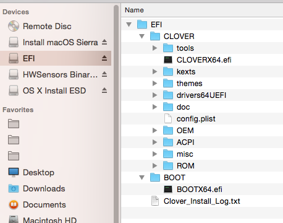Eject the EFI volume

(x=104, y=58)
